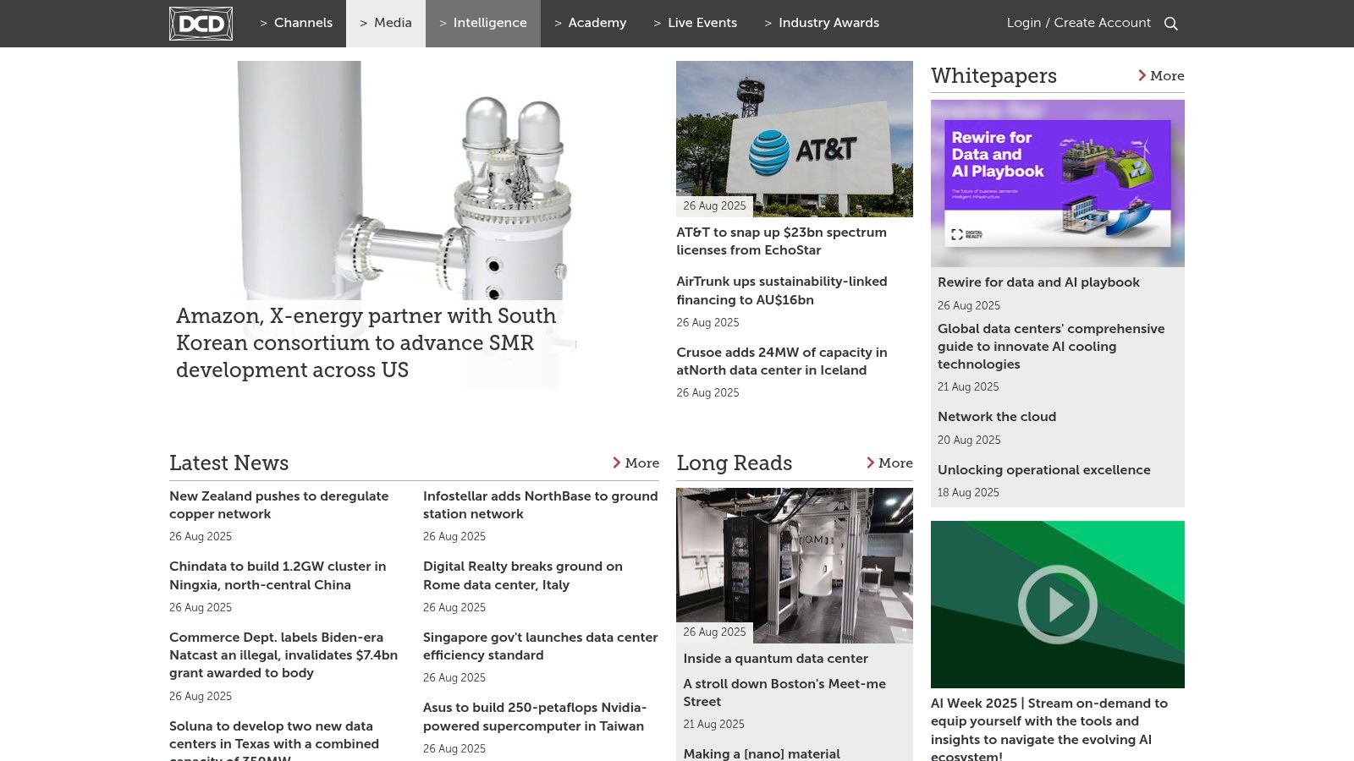Image resolution: width=1354 pixels, height=761 pixels.
Task: Play the AI Week 2025 video
Action: pos(1057,605)
